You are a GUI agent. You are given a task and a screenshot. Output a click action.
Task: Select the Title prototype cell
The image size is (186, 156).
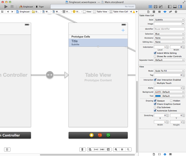pyautogui.click(x=98, y=43)
